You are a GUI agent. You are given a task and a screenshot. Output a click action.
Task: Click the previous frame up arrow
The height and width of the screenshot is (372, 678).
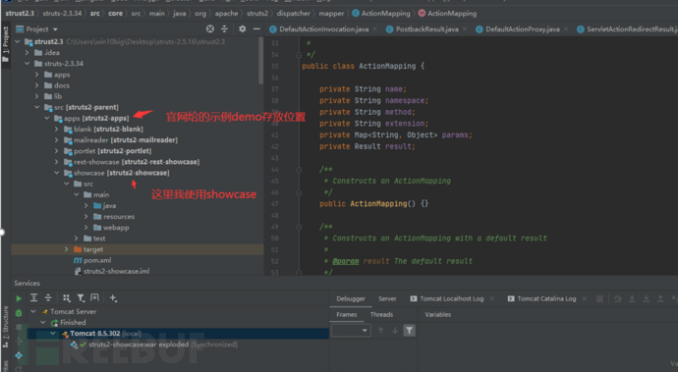pyautogui.click(x=381, y=331)
